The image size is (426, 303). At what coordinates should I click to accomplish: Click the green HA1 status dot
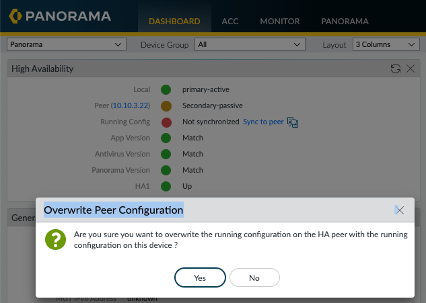(x=166, y=186)
